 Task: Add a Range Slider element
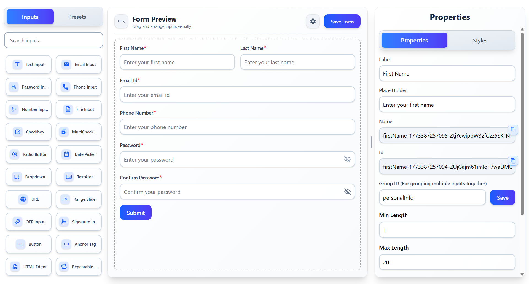79,199
